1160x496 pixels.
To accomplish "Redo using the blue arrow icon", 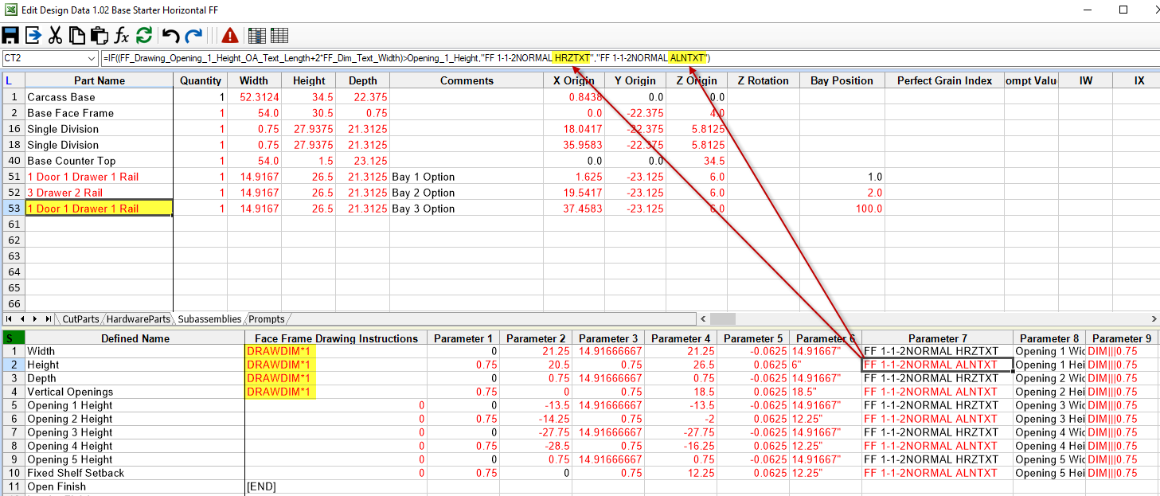I will 193,35.
